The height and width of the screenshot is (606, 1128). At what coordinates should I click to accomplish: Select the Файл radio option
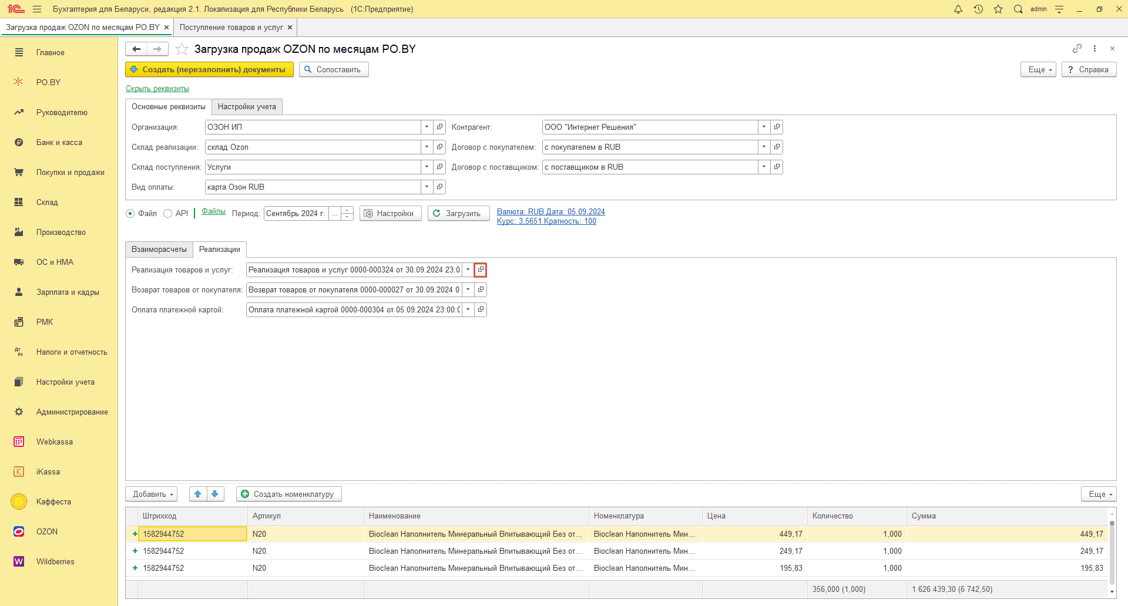tap(130, 213)
